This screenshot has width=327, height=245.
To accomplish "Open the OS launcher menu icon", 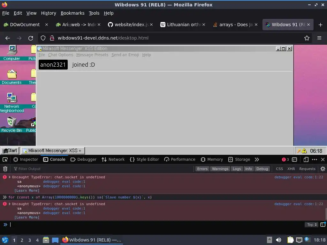I will click(x=5, y=240).
